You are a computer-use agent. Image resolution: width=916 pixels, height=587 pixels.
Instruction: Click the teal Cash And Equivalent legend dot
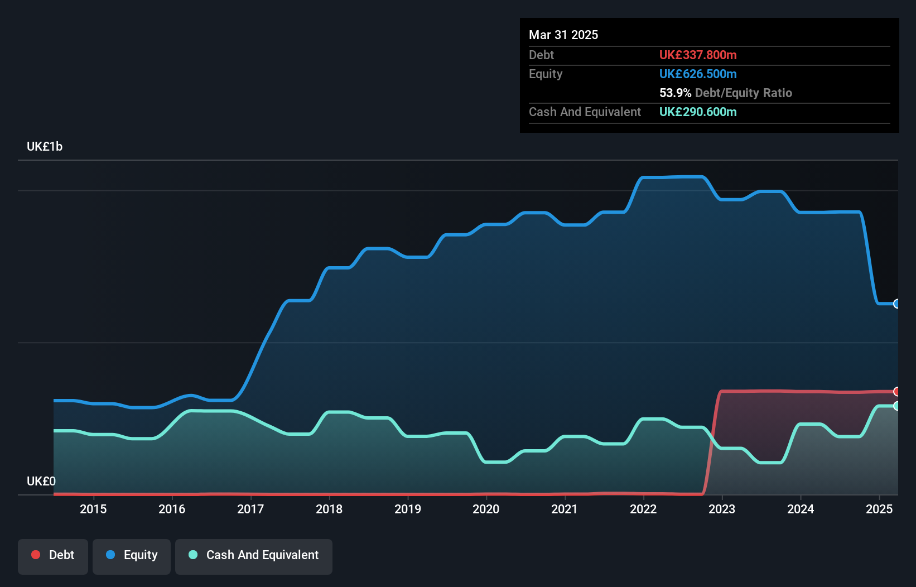pyautogui.click(x=193, y=555)
